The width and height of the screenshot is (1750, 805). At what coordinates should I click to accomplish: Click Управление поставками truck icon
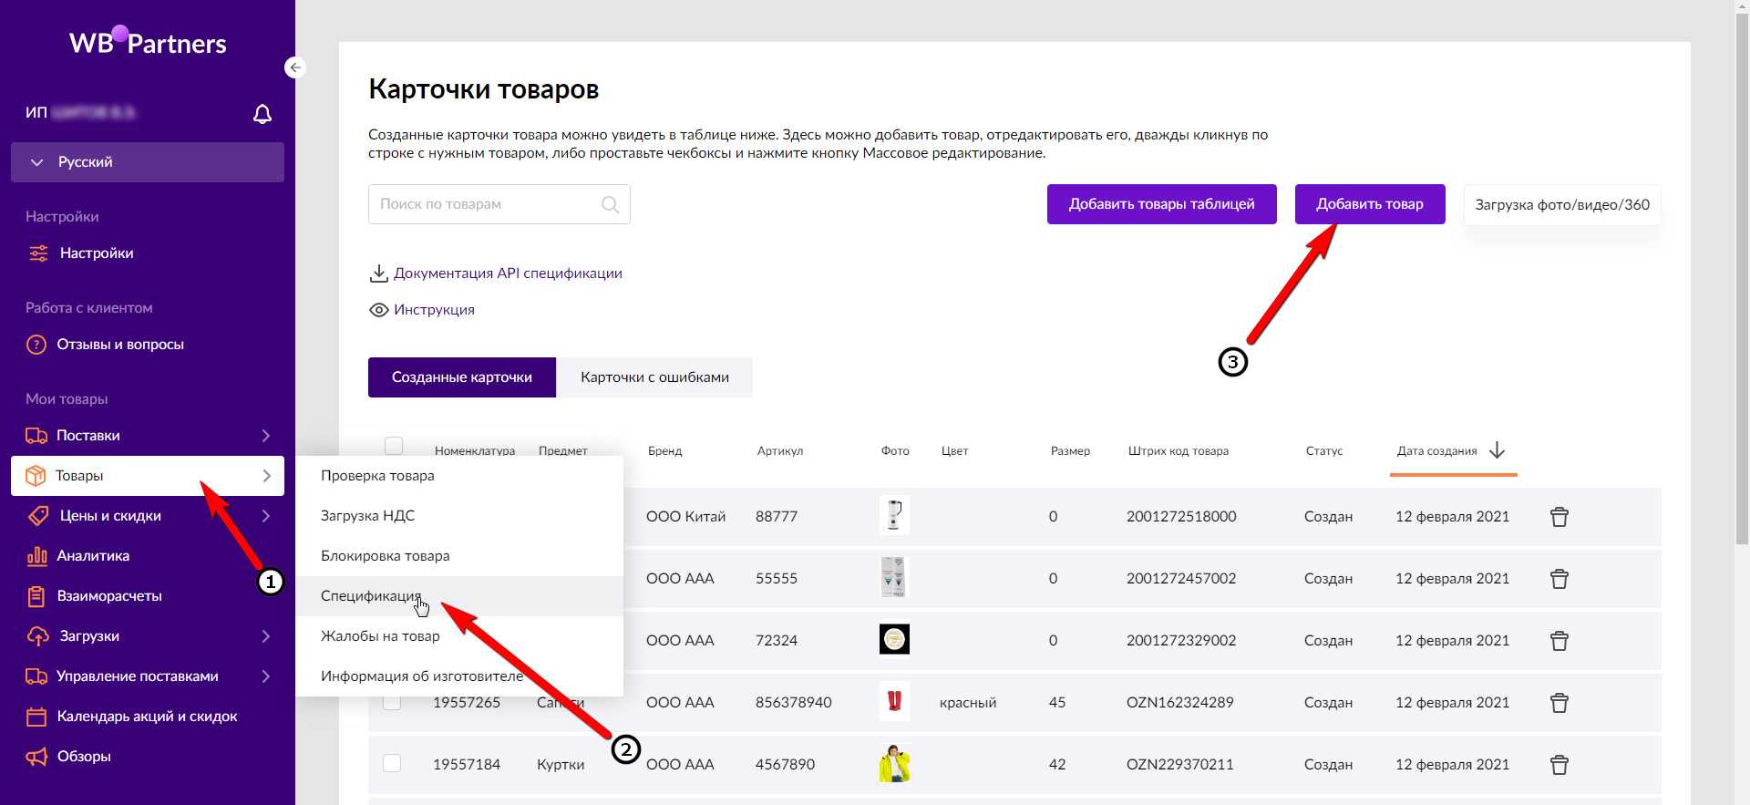tap(36, 676)
